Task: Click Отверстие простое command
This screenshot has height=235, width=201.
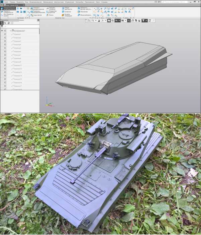Action: click(51, 12)
